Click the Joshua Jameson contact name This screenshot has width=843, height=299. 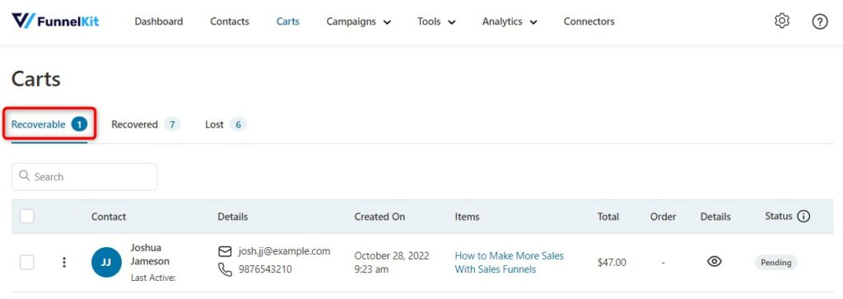pyautogui.click(x=150, y=255)
